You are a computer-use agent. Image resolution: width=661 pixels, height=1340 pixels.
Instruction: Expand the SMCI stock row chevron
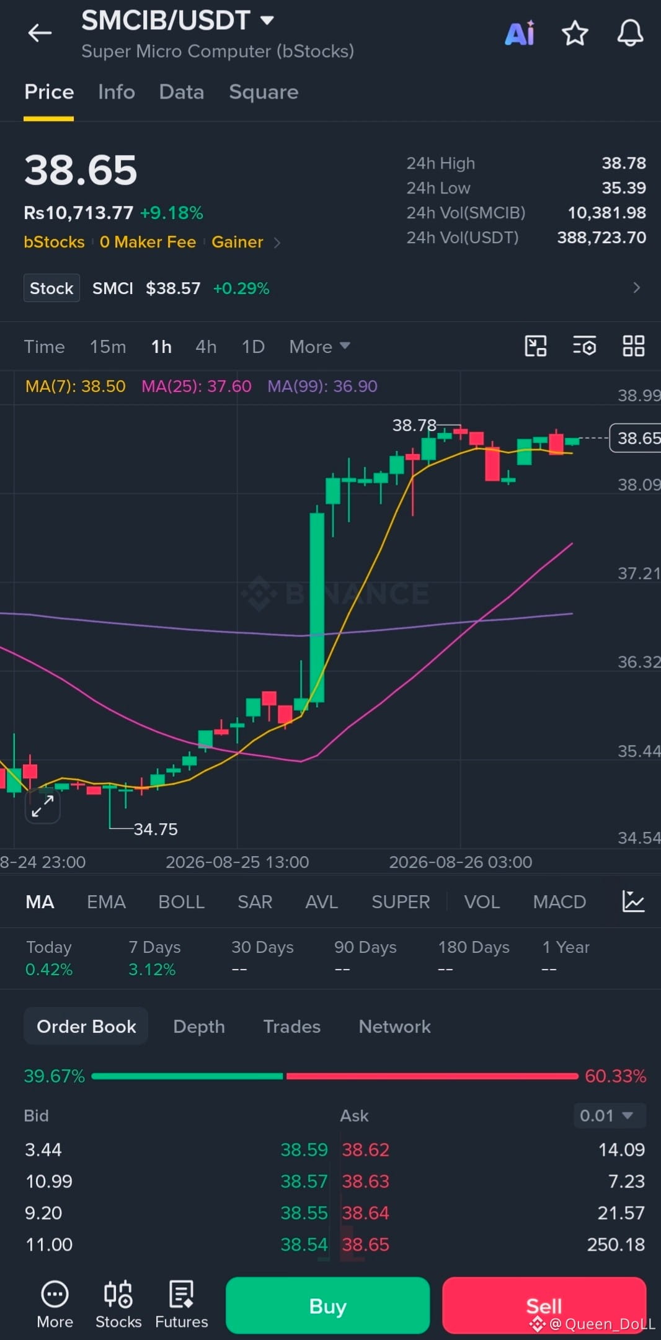tap(636, 287)
